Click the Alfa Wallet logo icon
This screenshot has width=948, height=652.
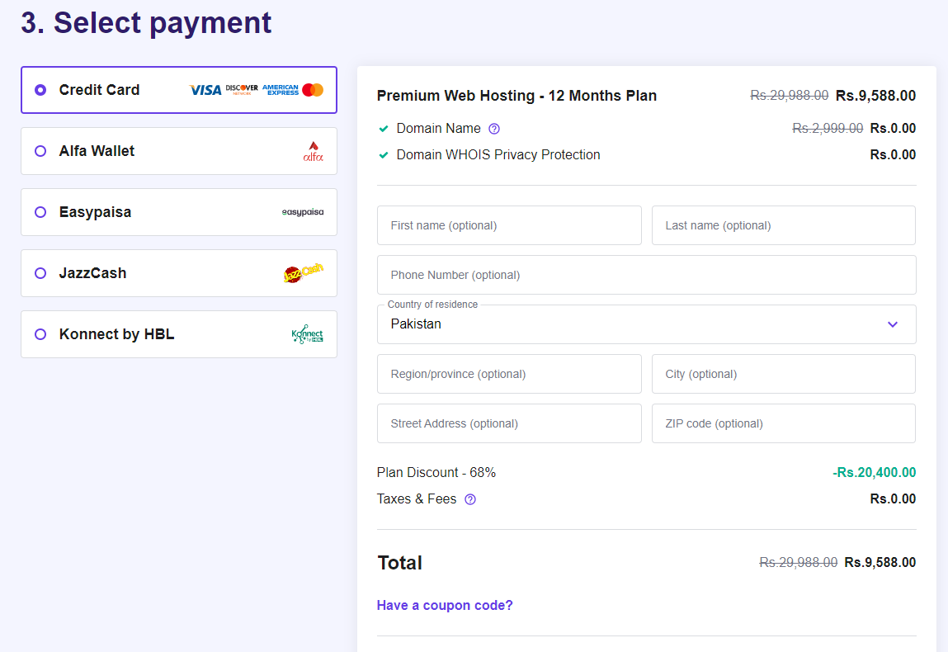pyautogui.click(x=314, y=151)
